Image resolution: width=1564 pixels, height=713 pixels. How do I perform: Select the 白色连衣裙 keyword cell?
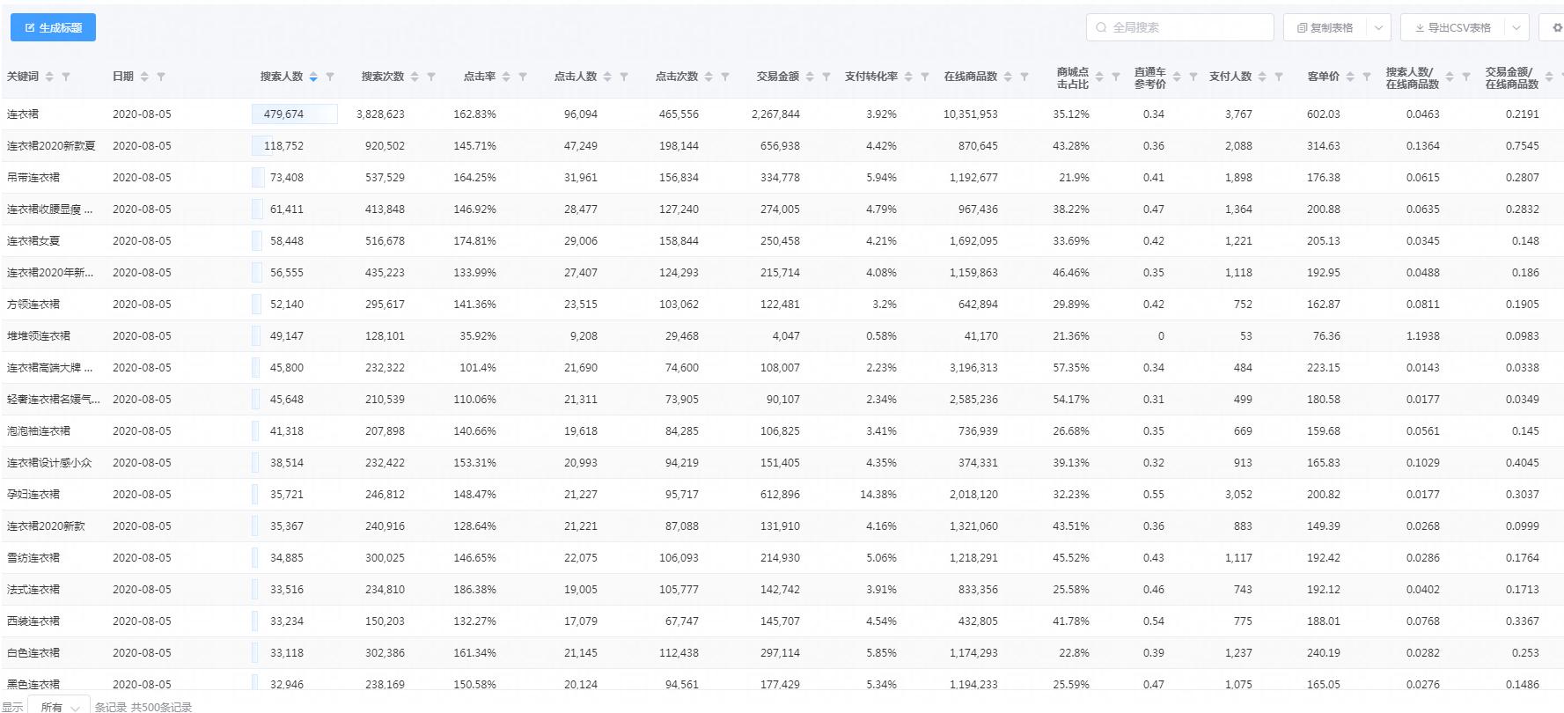point(33,653)
